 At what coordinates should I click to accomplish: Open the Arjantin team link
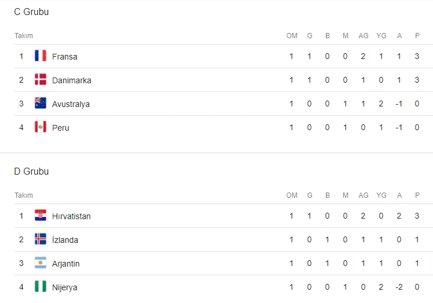pyautogui.click(x=65, y=264)
